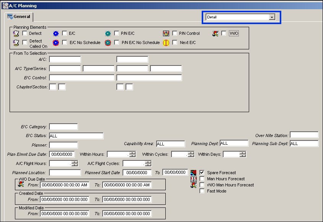Click the Created Date From field
This screenshot has height=222, width=323.
coord(64,199)
